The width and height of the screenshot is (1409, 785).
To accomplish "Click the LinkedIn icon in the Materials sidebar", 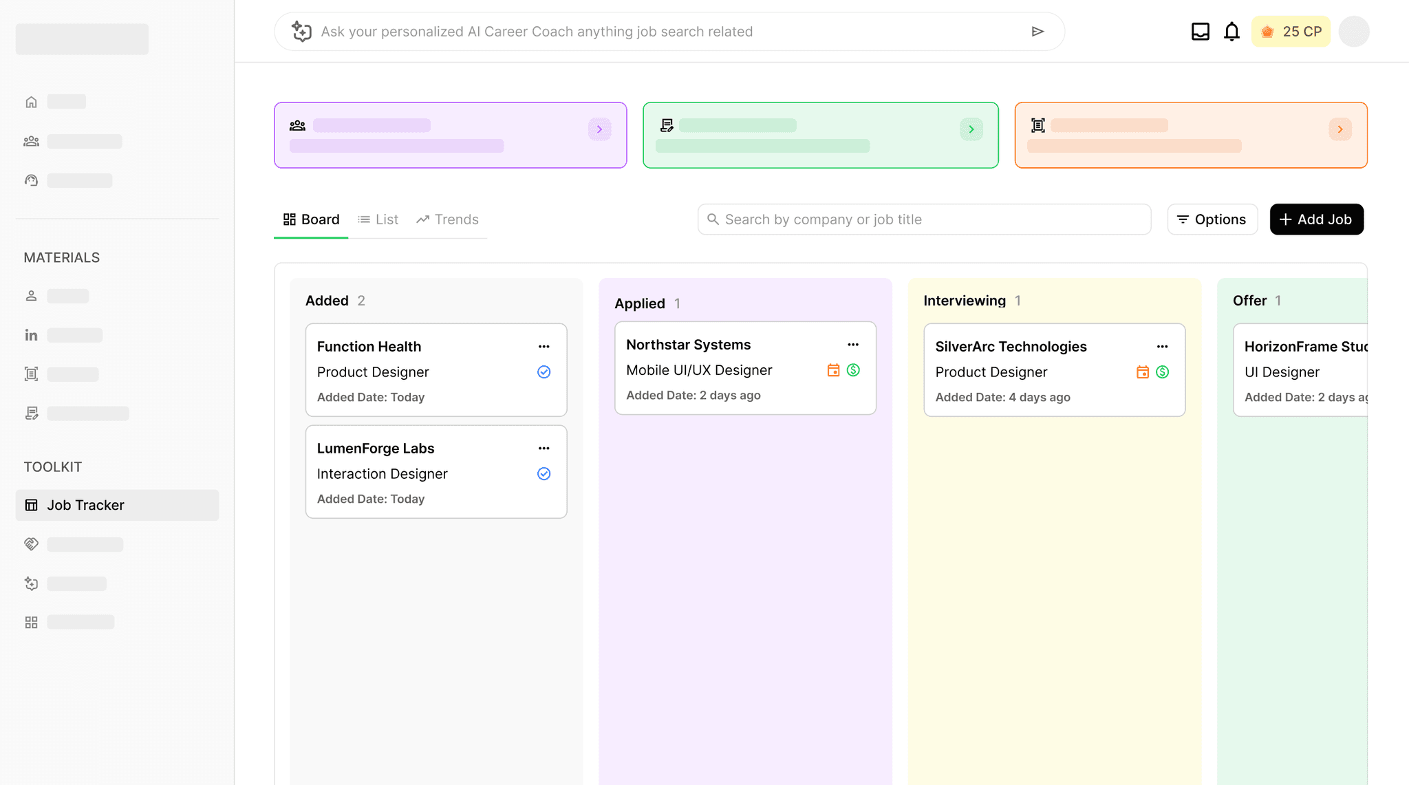I will click(x=31, y=335).
